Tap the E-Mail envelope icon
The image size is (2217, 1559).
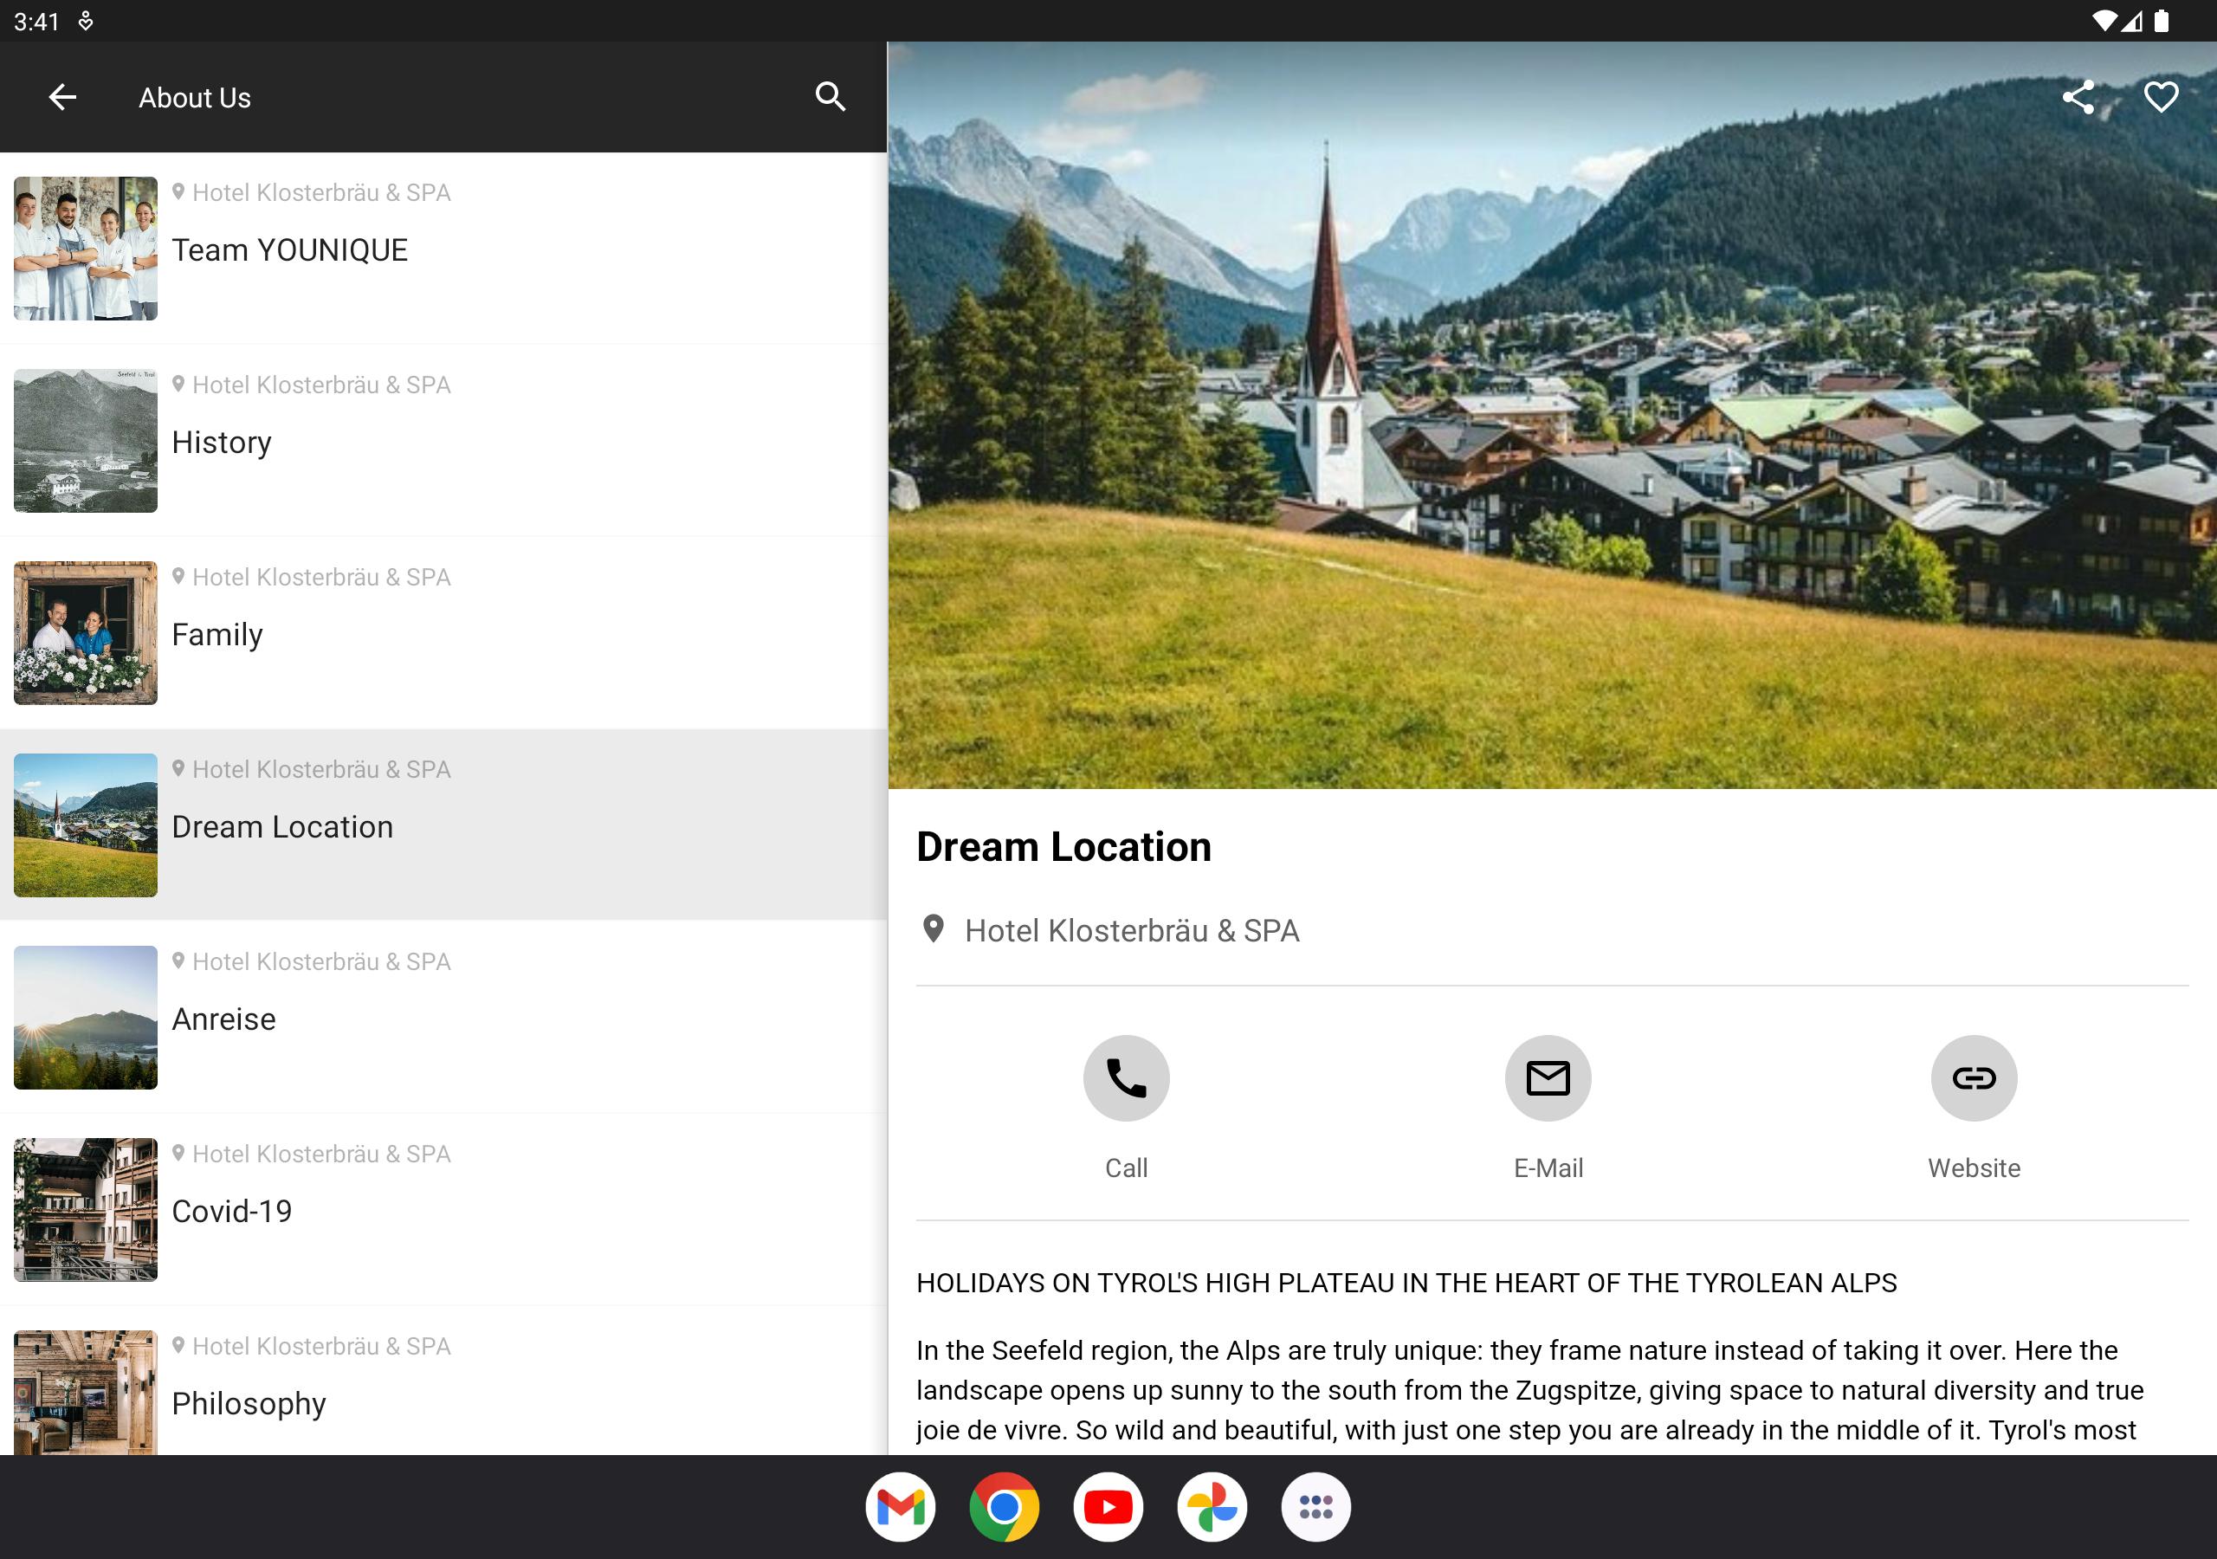tap(1548, 1078)
